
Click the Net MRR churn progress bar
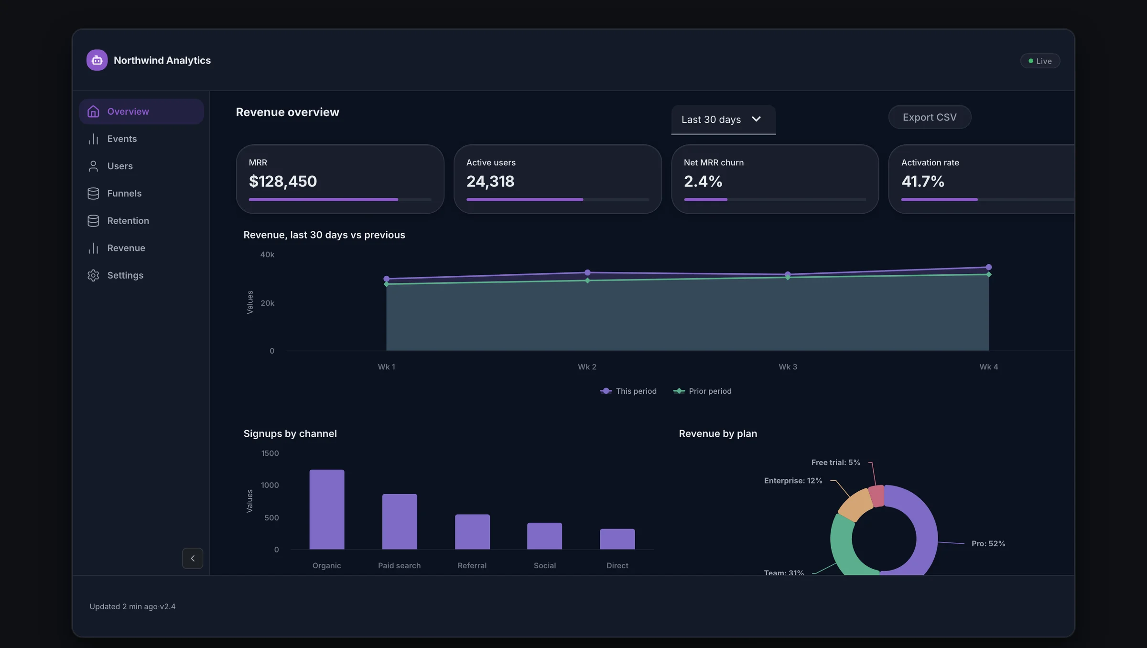[775, 199]
